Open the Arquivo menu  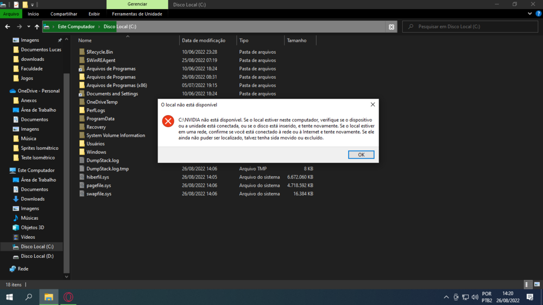[x=11, y=14]
